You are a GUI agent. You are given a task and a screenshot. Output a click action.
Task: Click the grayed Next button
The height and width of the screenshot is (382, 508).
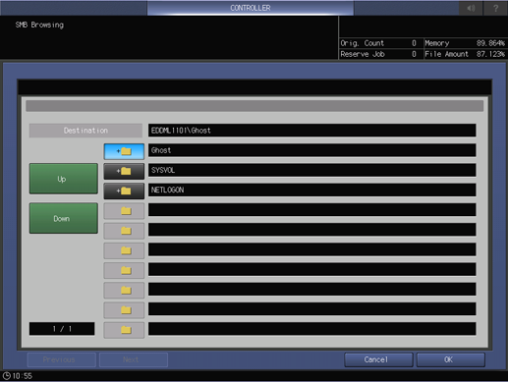click(x=134, y=359)
